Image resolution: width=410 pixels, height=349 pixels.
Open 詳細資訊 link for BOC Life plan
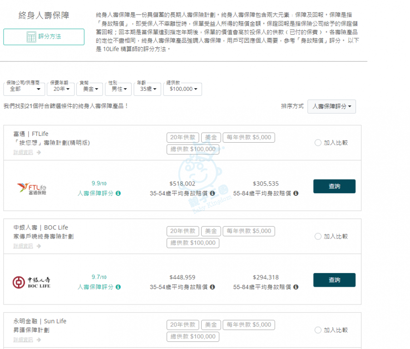point(23,246)
